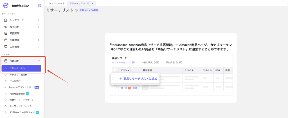The image size is (288, 118).
Task: Collapse the 市場分析 menu section
Action: tap(39, 61)
